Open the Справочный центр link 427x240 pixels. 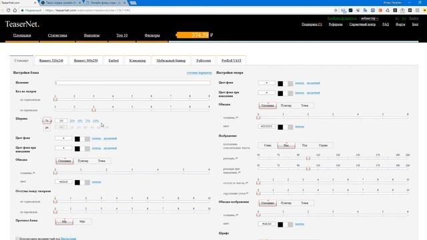click(x=362, y=25)
